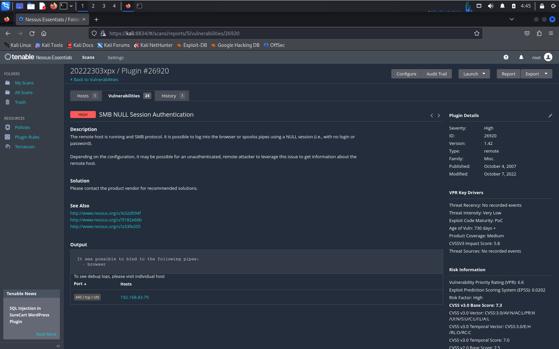Click the Configure button
The image size is (559, 349).
coord(406,74)
